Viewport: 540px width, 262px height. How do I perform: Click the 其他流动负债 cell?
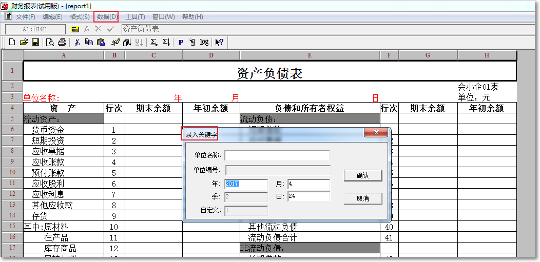point(310,227)
